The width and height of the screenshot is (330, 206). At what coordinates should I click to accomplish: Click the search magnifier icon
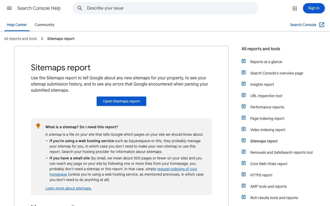(x=80, y=8)
